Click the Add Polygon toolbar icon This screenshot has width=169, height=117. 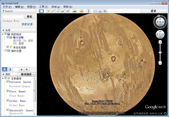[x=53, y=11]
